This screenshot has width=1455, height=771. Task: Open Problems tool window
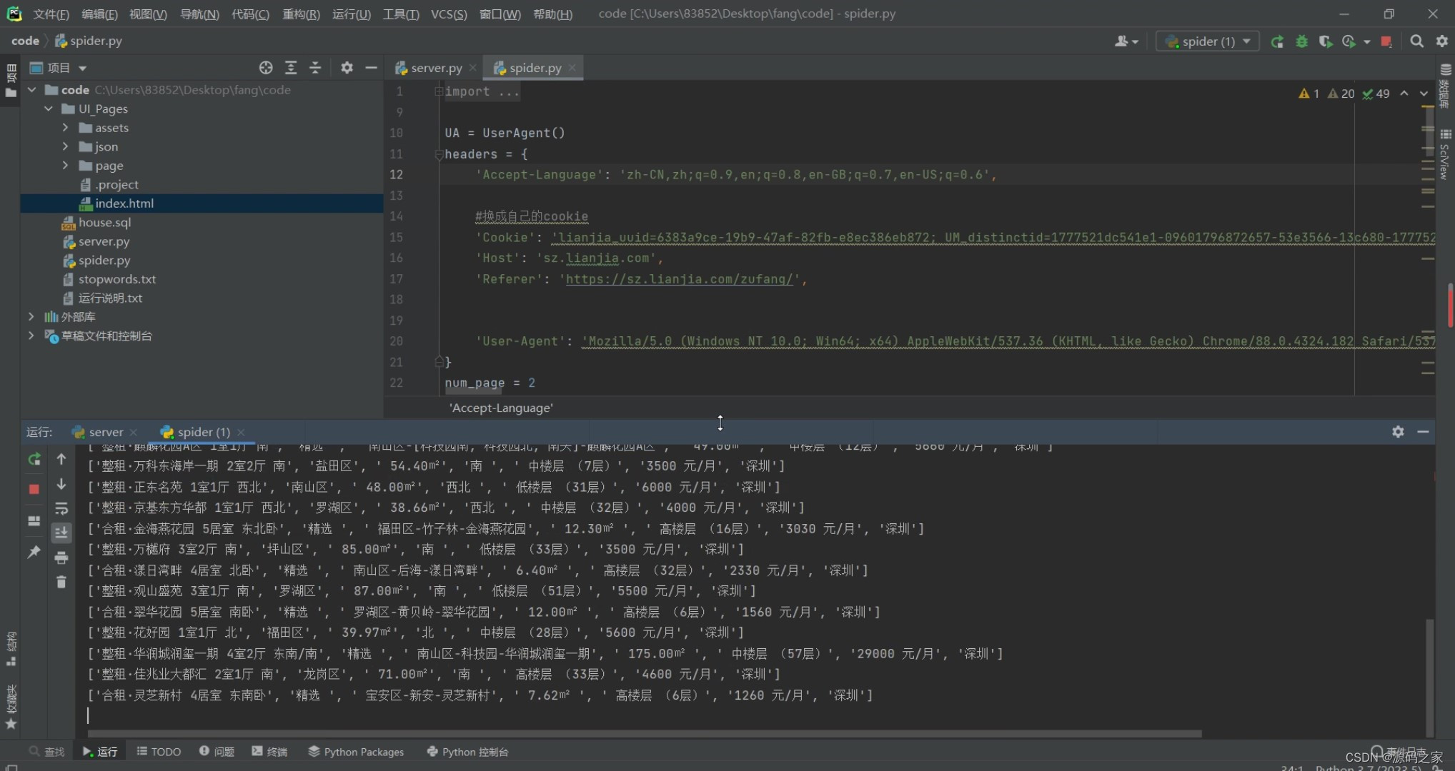pyautogui.click(x=217, y=752)
